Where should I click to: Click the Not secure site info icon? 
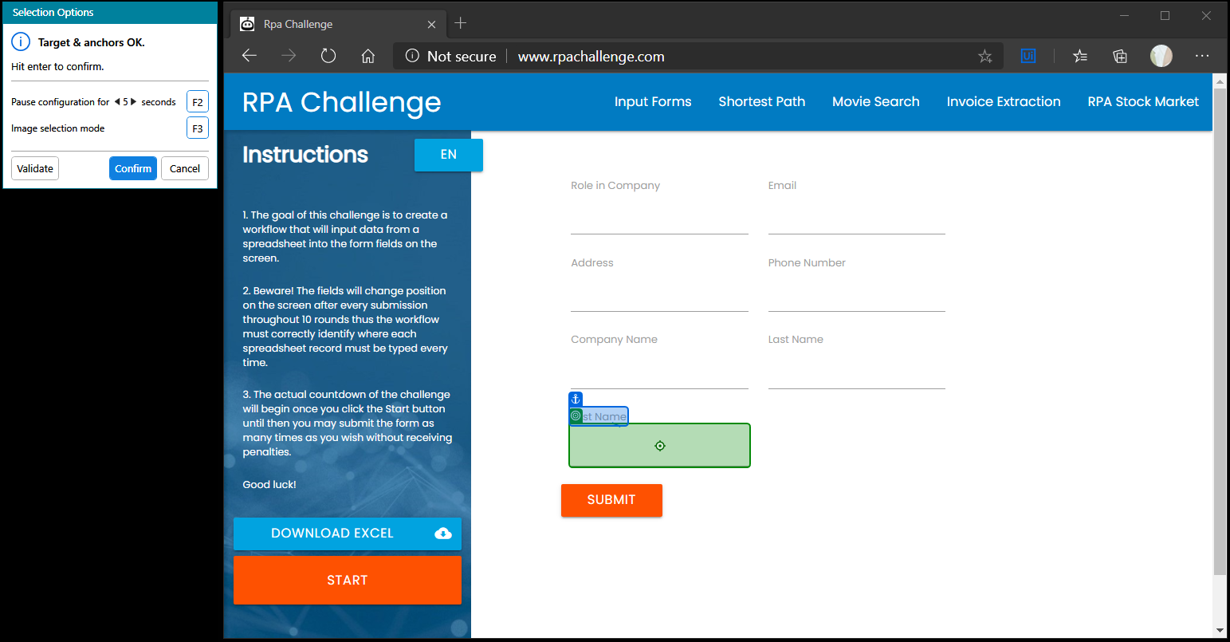click(412, 56)
